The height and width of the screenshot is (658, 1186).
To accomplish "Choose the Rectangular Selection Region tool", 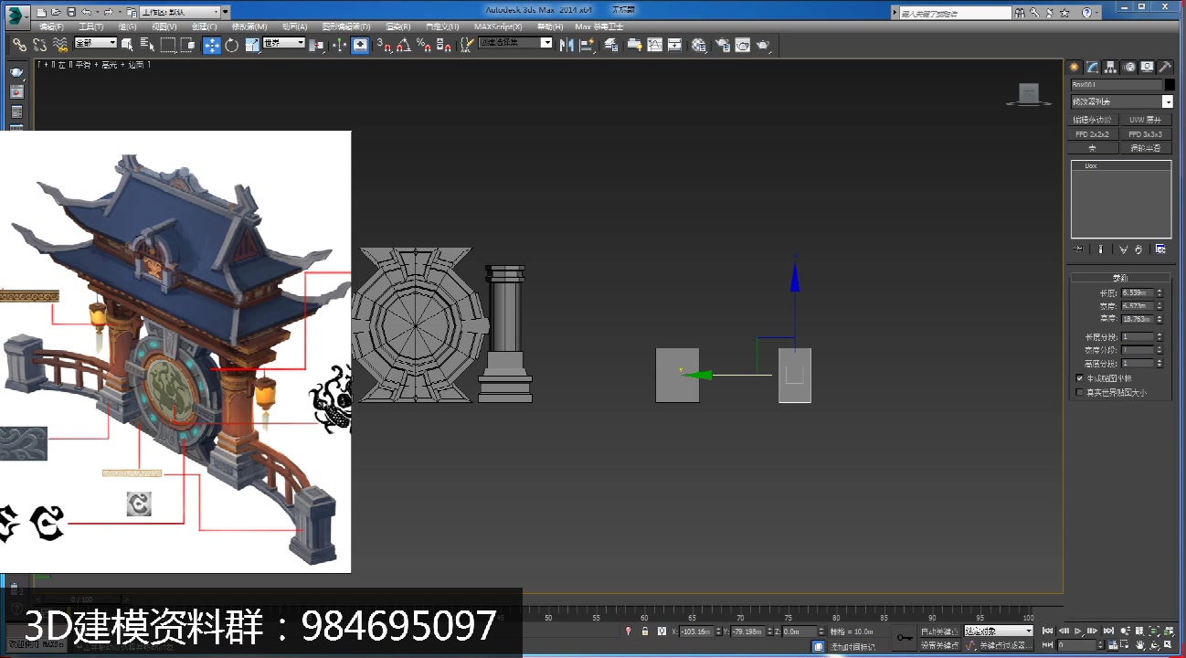I will 168,44.
